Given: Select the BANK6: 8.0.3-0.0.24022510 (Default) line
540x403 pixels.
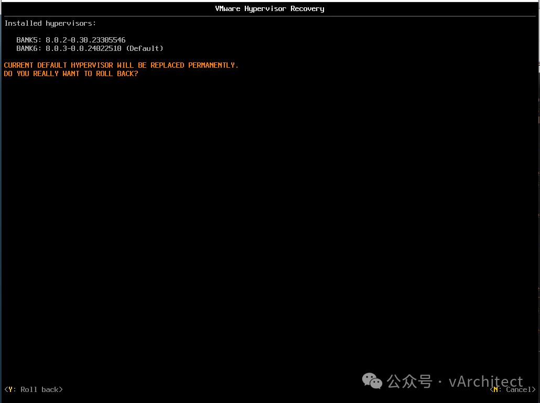Looking at the screenshot, I should 90,49.
